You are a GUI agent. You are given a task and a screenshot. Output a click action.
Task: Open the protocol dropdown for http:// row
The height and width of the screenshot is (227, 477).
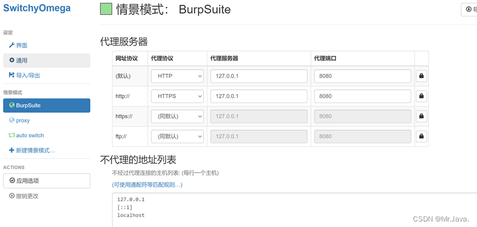178,96
